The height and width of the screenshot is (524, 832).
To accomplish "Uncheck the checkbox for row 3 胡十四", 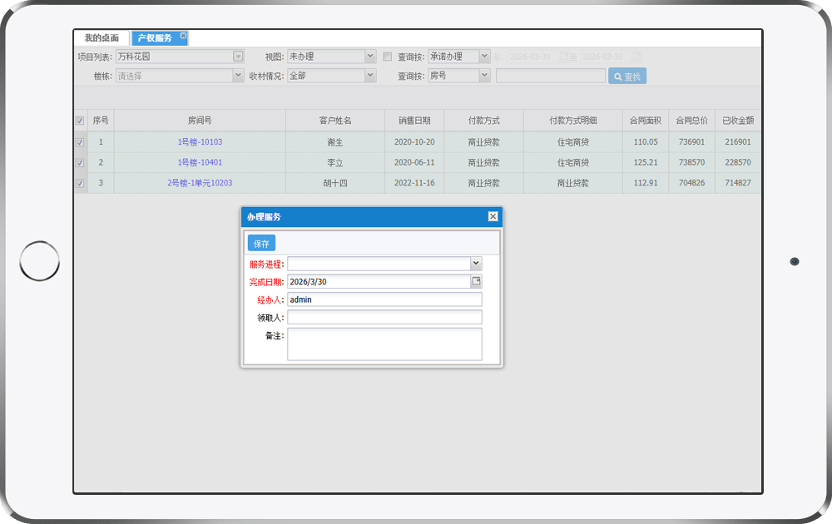I will [x=80, y=183].
